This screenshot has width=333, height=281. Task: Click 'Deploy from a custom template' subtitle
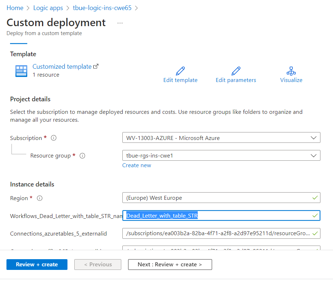[44, 33]
